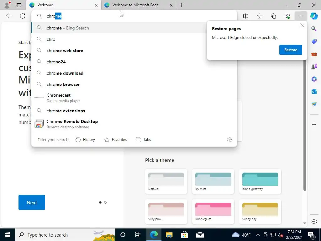Open File Explorer from the taskbar
The width and height of the screenshot is (321, 241).
tap(169, 235)
